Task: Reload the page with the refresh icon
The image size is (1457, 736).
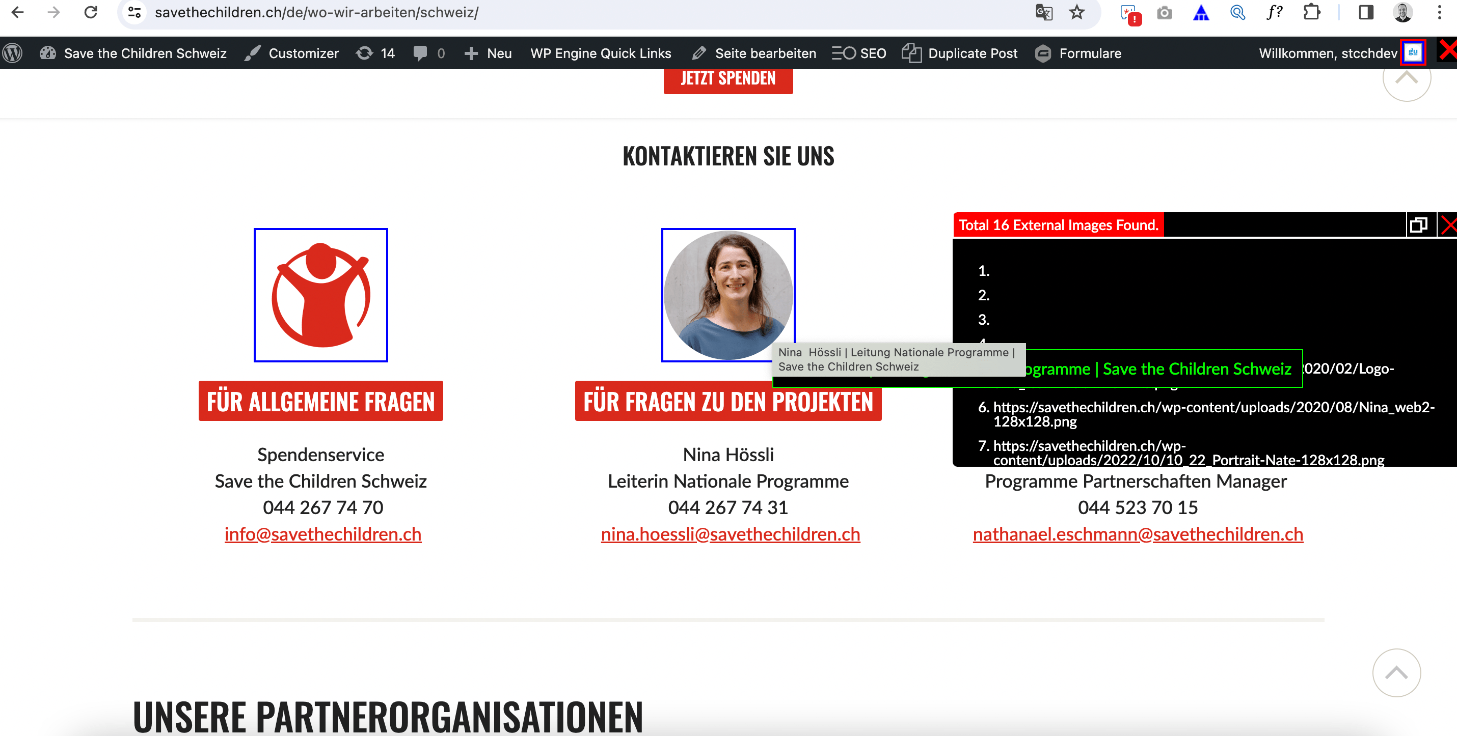Action: 91,12
